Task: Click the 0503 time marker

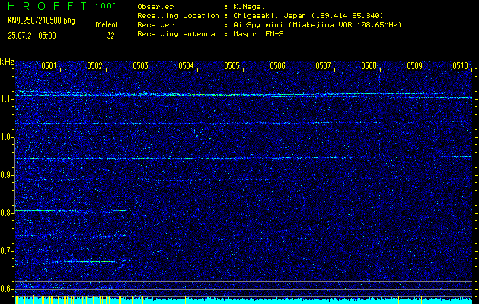Action: coord(141,66)
